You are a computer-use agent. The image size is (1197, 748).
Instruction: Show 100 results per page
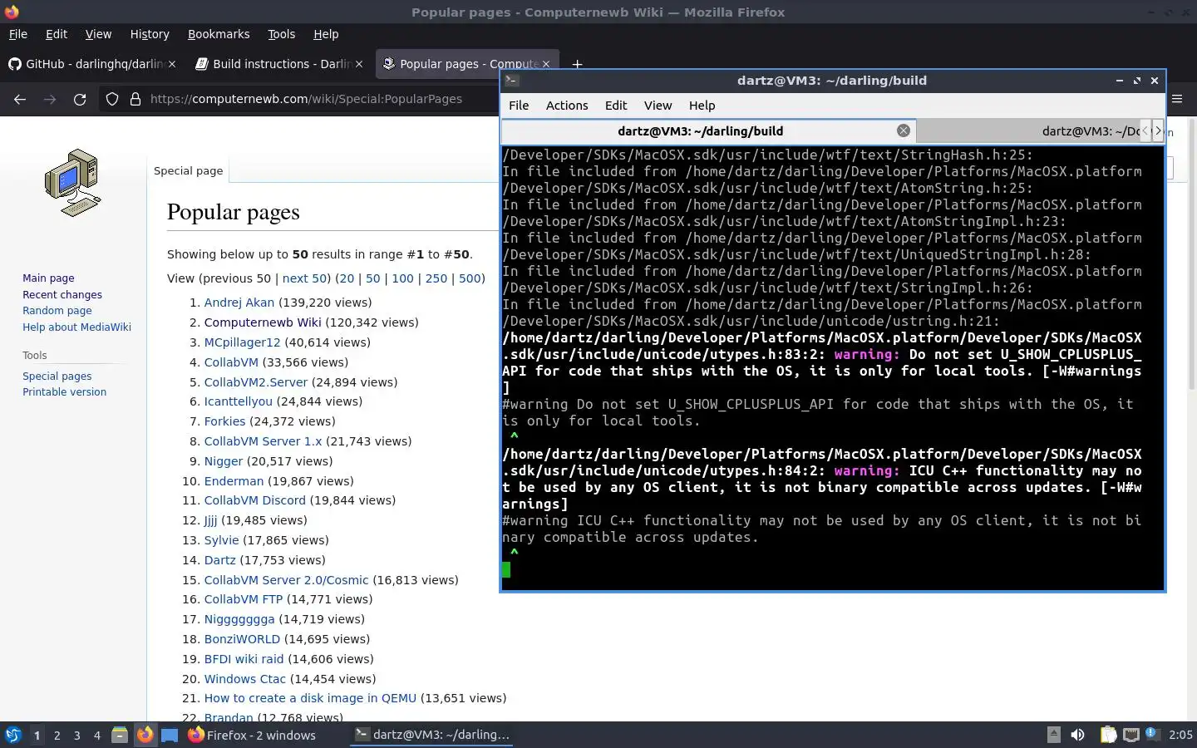click(x=402, y=278)
